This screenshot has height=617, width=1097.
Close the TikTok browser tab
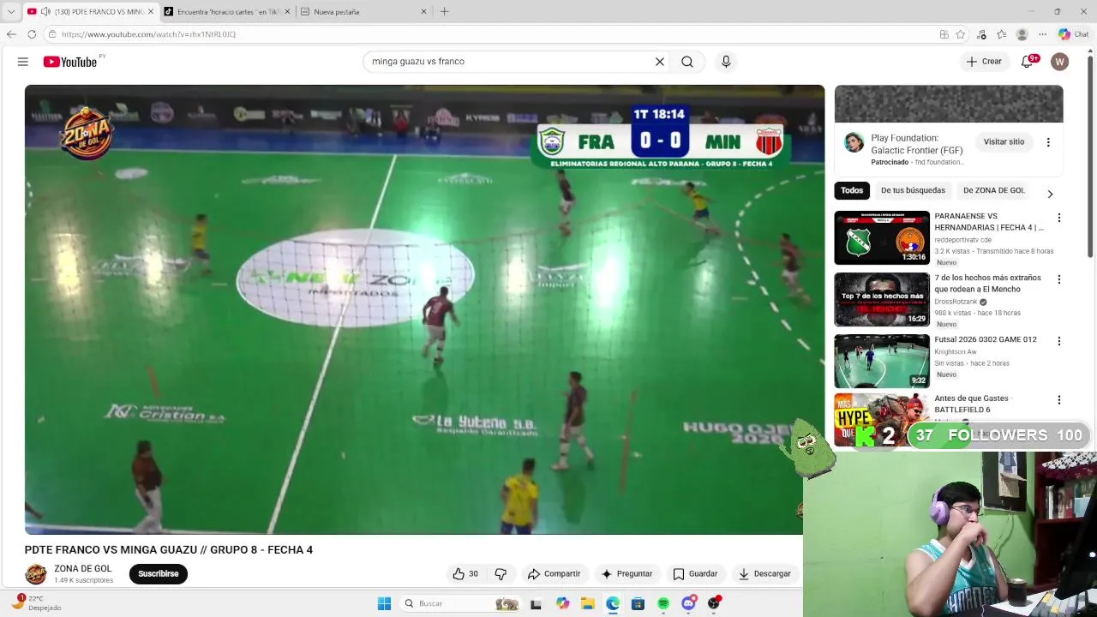click(x=287, y=12)
